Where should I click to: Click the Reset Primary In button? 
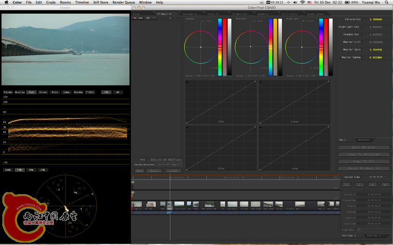(364, 168)
